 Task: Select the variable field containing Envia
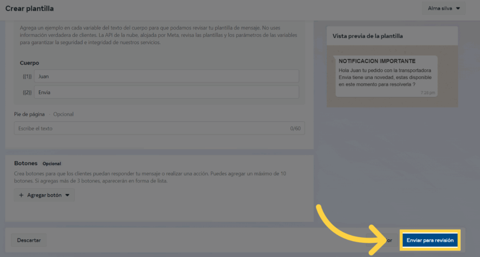(166, 92)
